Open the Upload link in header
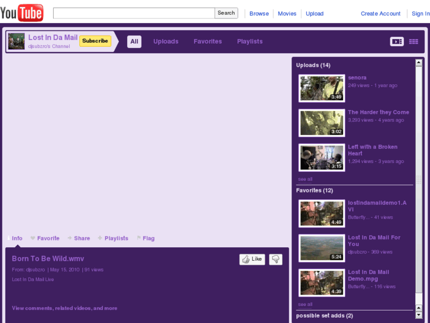The image size is (430, 323). [x=315, y=14]
